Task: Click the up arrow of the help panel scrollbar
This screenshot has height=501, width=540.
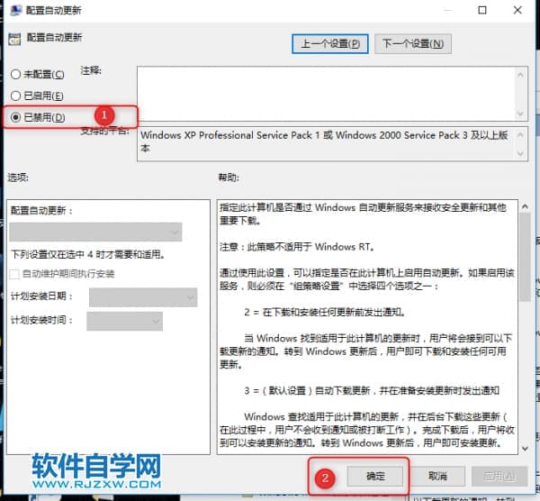Action: [x=524, y=207]
